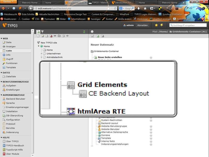Viewport: 209px width, 157px height.
Task: Collapse the Home root page in tree
Action: pyautogui.click(x=38, y=46)
